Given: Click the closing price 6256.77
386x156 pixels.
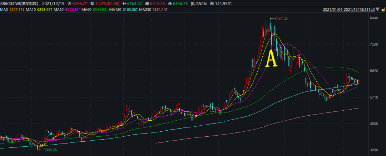Looking at the screenshot, I should (80, 4).
